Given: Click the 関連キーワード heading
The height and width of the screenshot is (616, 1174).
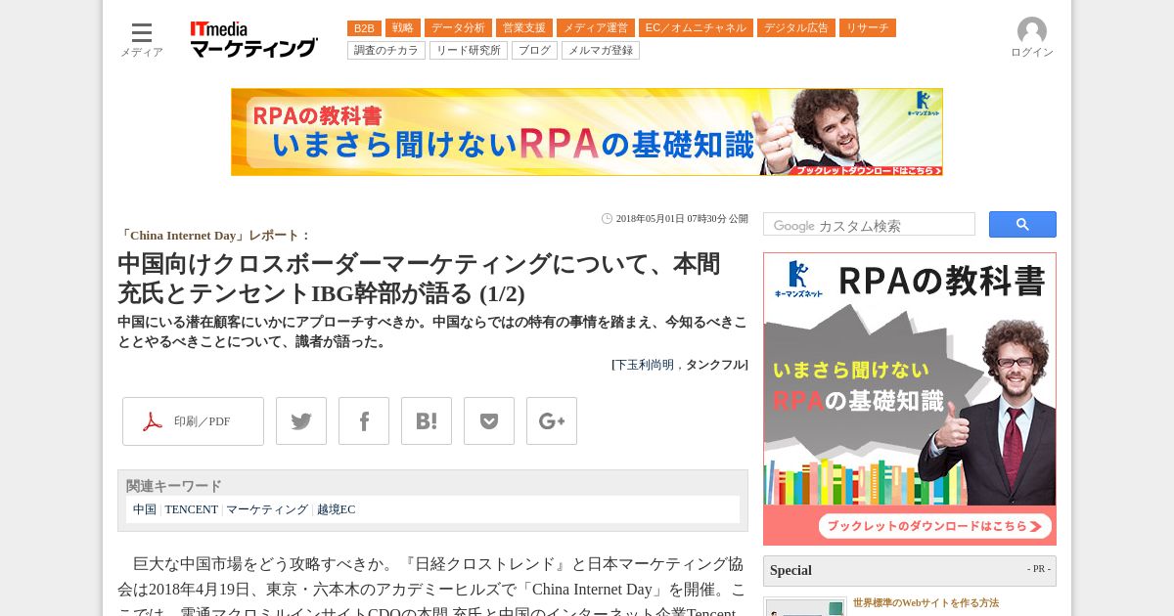Looking at the screenshot, I should [174, 486].
